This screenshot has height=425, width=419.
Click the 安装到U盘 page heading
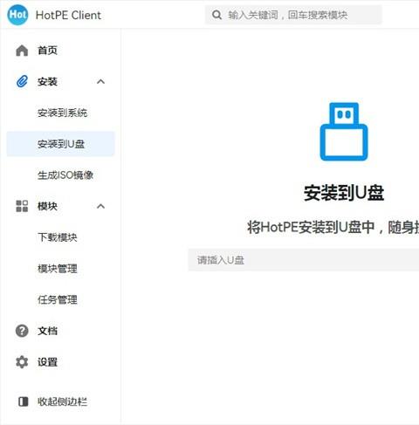click(x=344, y=193)
